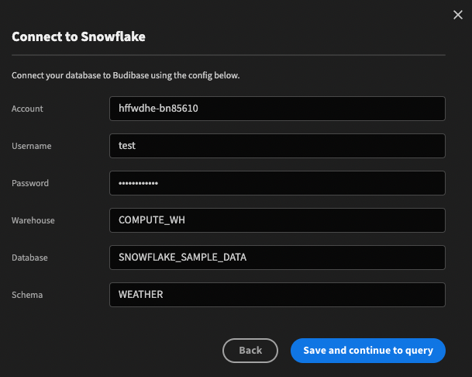Viewport: 472px width, 377px height.
Task: Focus the Schema field showing WEATHER
Action: pos(277,295)
